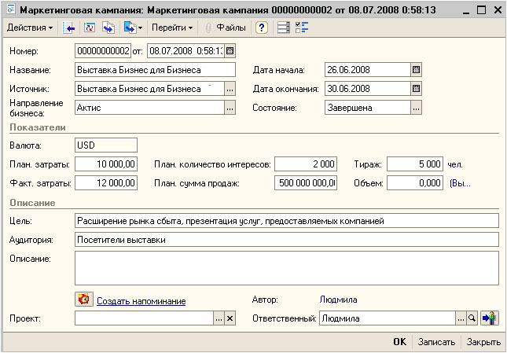Open calendar picker for Дата начала
This screenshot has width=507, height=353.
(x=416, y=70)
